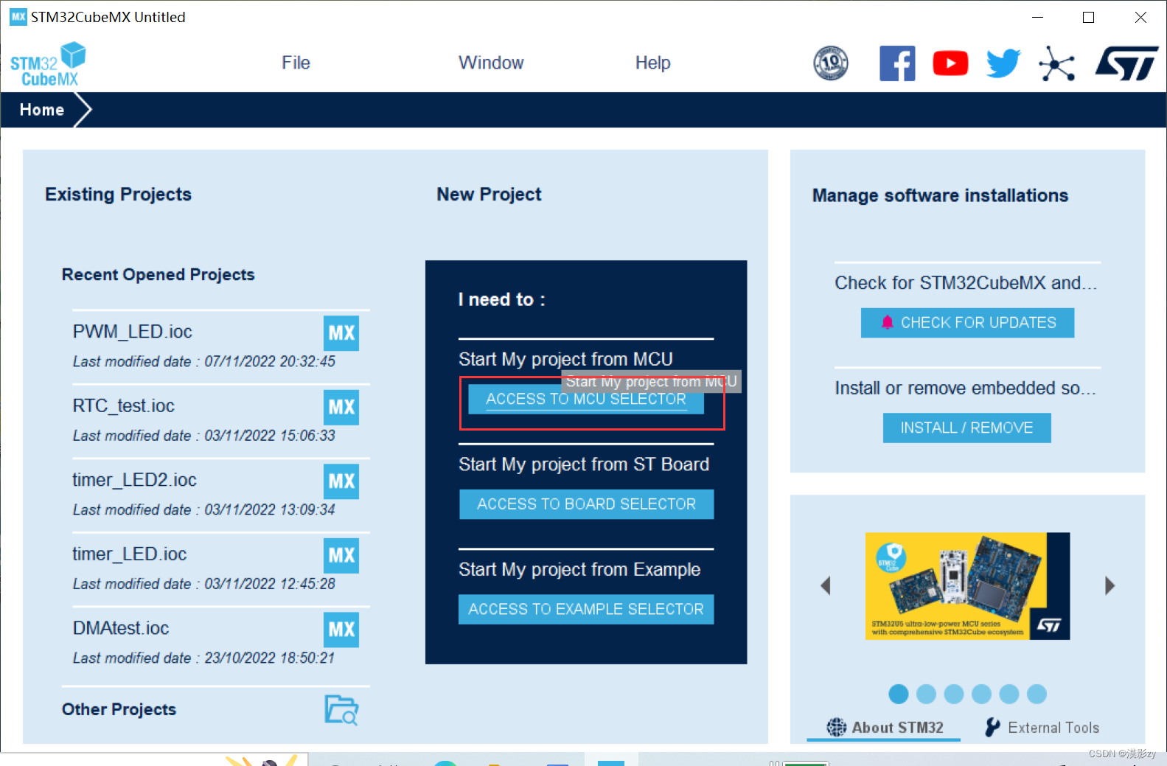Click ACCESS TO BOARD SELECTOR button
This screenshot has width=1167, height=766.
click(586, 504)
